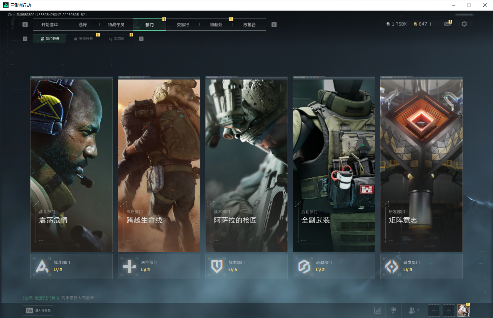
Task: Open the flags icon in bottom bar
Action: (x=394, y=310)
